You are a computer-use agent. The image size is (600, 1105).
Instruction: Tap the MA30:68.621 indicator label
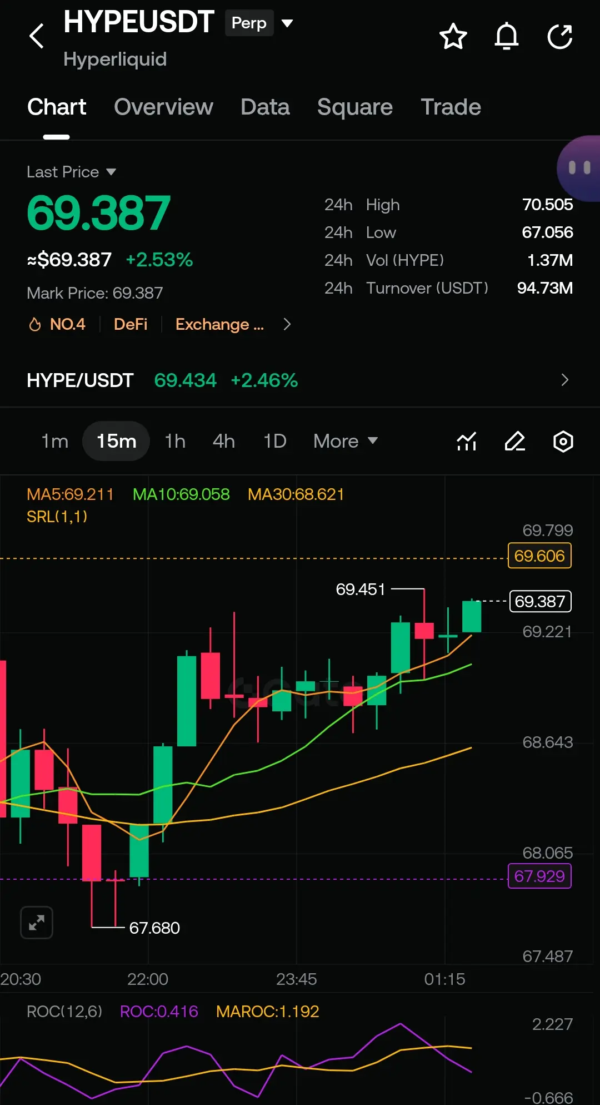(x=296, y=494)
